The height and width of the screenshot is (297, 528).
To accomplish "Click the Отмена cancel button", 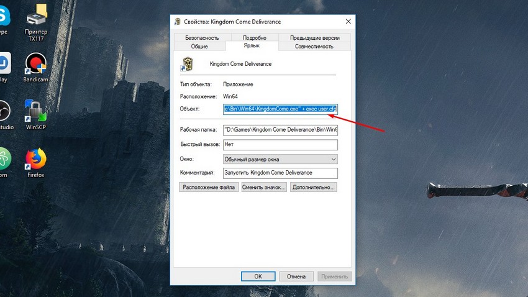I will (x=296, y=276).
